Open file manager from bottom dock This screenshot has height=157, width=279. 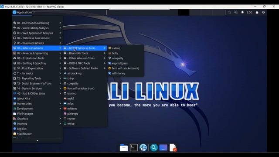click(124, 147)
